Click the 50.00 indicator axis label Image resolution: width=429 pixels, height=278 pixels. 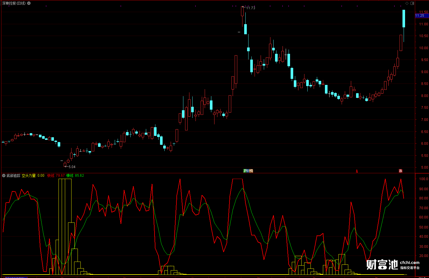[x=424, y=227]
